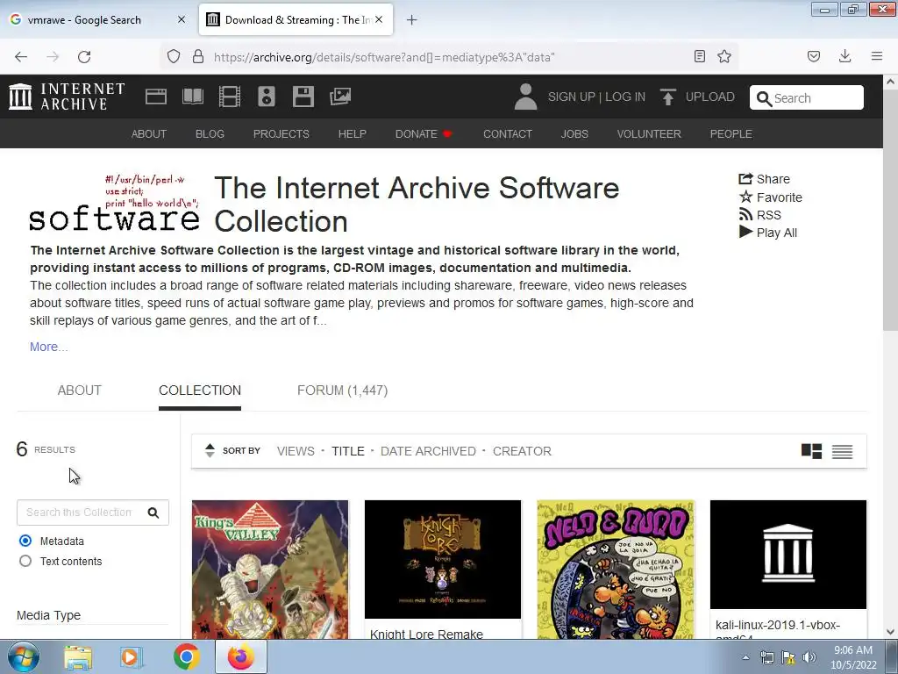The image size is (898, 674).
Task: Expand description with More... link
Action: pos(49,347)
